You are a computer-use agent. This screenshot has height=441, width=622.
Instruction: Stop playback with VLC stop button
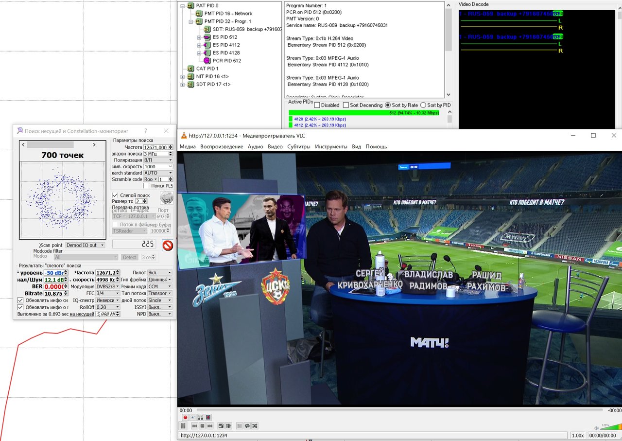(x=203, y=426)
